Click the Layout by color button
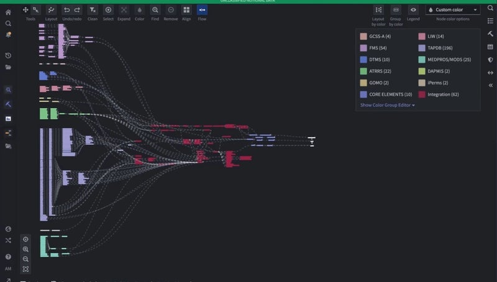 [x=378, y=10]
